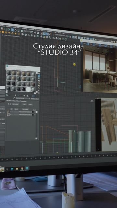Click the Get Material icon
The image size is (117, 208).
coord(7,95)
